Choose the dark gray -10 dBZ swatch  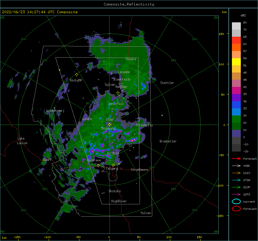click(x=236, y=148)
